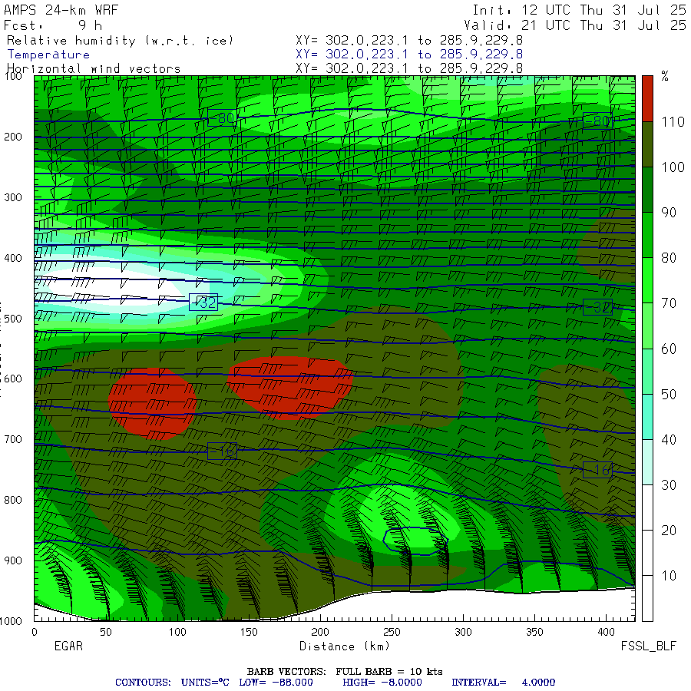
Task: Click the colorbar label "90"
Action: pyautogui.click(x=669, y=213)
